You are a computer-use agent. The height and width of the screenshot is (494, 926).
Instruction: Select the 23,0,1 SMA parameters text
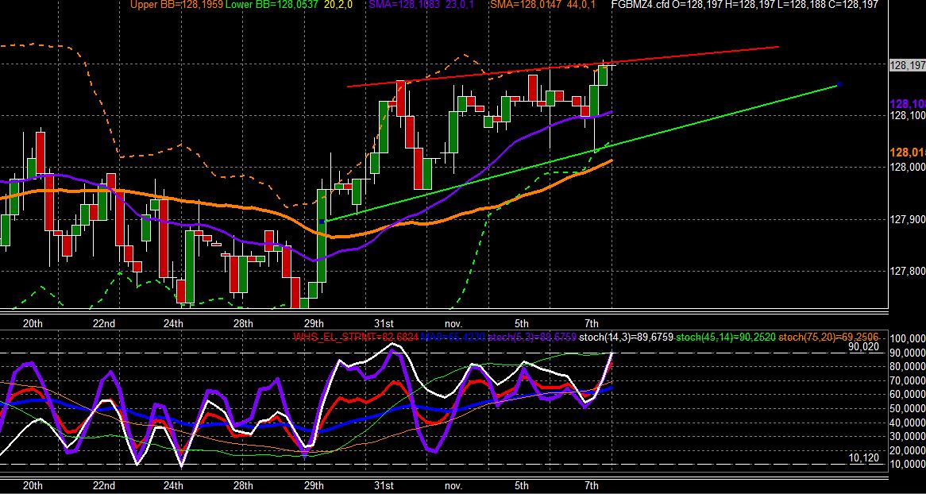click(461, 5)
